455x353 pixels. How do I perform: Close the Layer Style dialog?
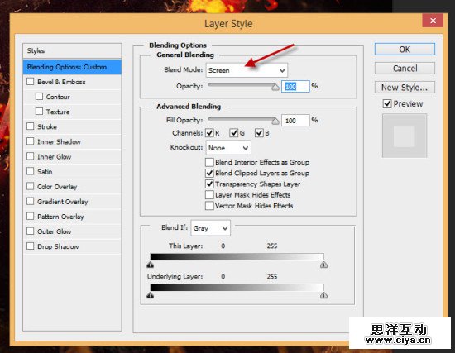coord(433,21)
